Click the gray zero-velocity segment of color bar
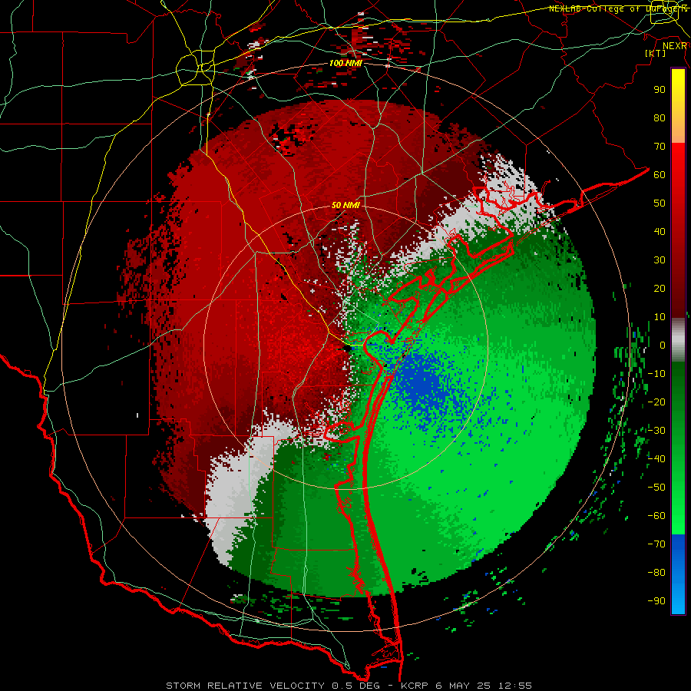 pyautogui.click(x=678, y=339)
